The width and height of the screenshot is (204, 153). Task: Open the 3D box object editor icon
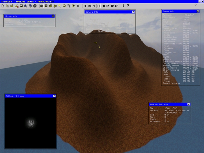[51, 6]
